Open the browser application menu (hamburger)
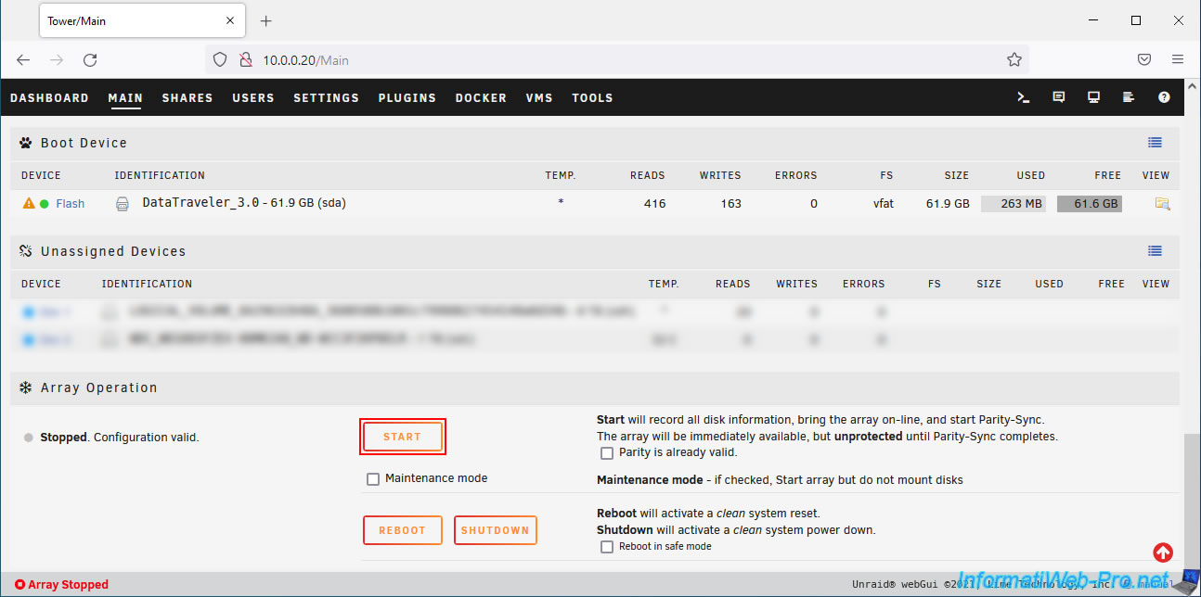The image size is (1201, 597). tap(1177, 59)
